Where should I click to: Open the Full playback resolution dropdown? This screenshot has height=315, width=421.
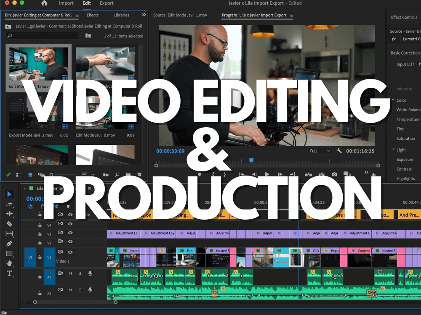[x=320, y=151]
